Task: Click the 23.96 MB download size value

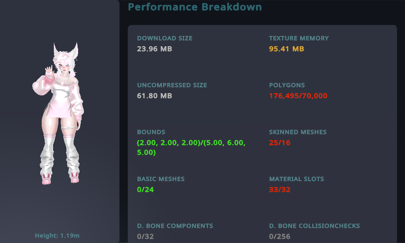Action: click(154, 49)
